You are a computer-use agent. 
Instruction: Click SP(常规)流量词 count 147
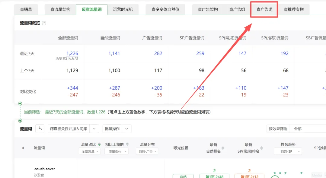(x=242, y=53)
